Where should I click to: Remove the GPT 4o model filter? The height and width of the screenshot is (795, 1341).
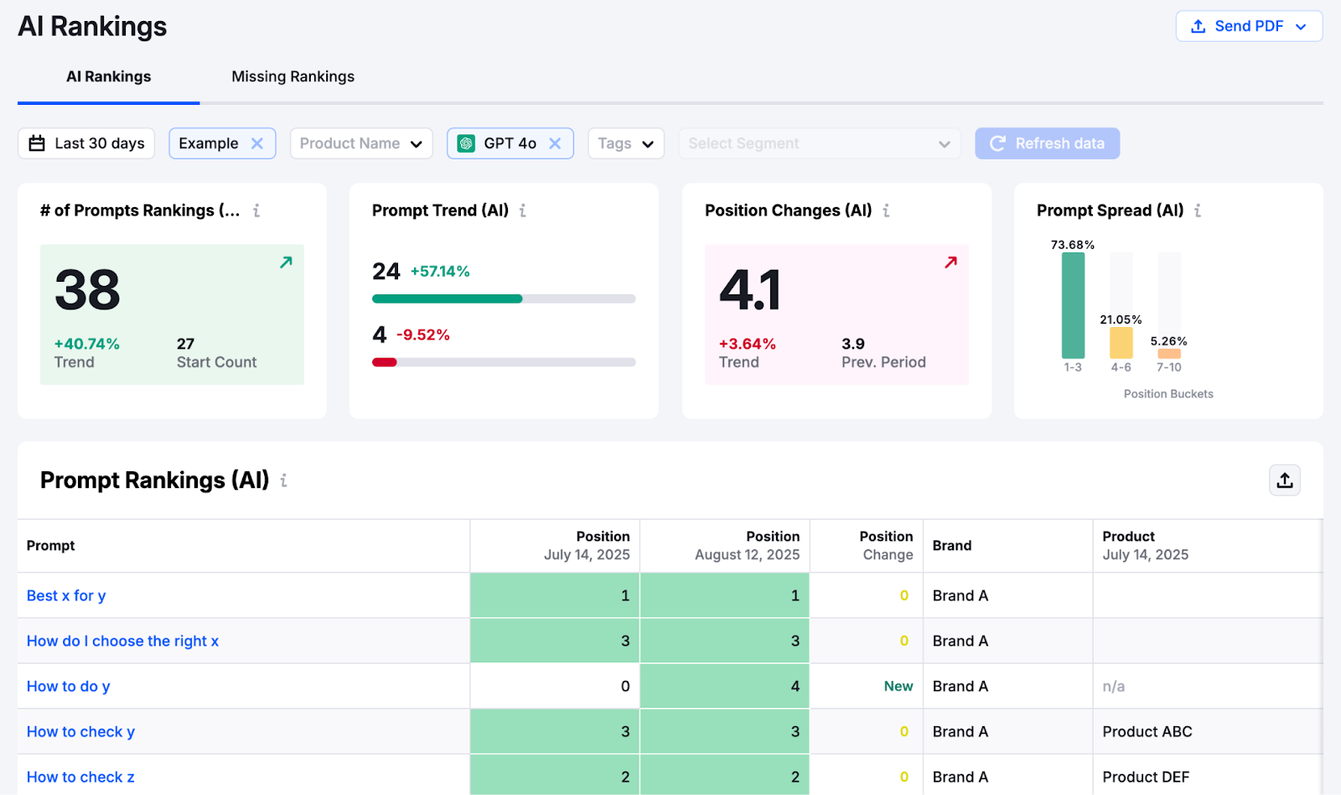pyautogui.click(x=556, y=143)
